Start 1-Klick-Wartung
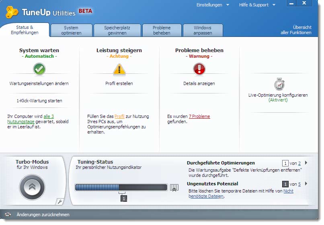 point(39,101)
